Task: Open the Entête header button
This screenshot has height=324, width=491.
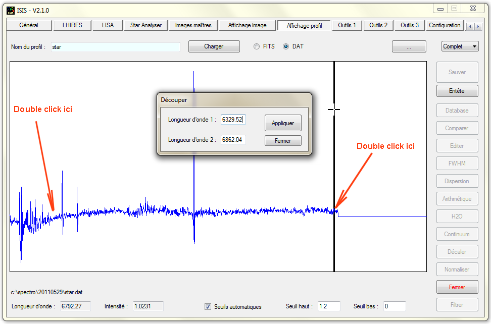Action: pos(457,91)
